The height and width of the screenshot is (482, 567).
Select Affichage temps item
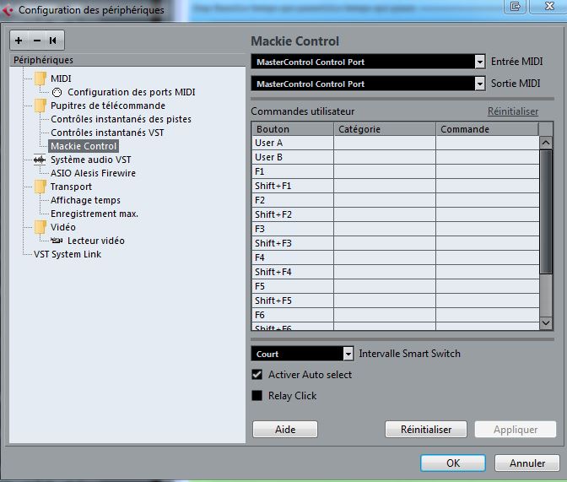pos(85,200)
